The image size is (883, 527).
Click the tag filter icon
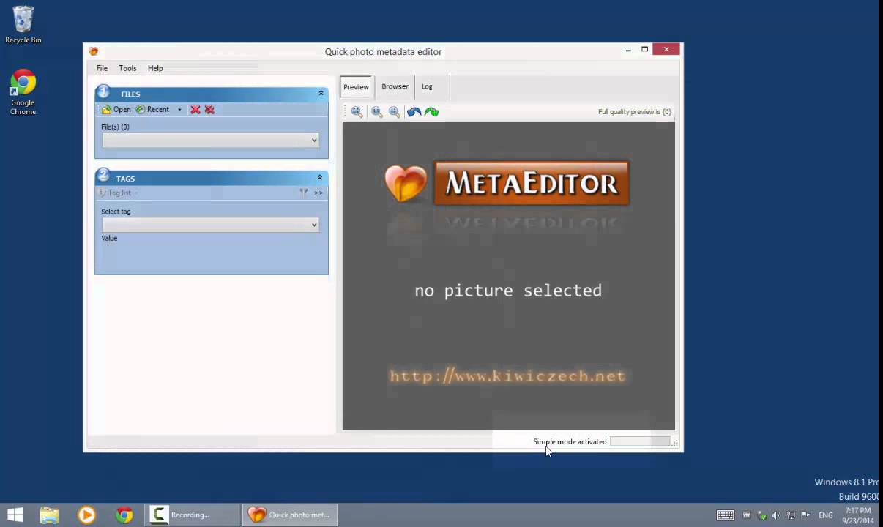[x=304, y=193]
